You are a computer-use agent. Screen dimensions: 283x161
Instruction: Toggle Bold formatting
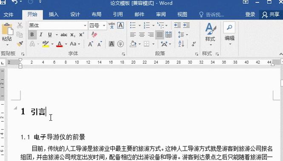(x=32, y=34)
